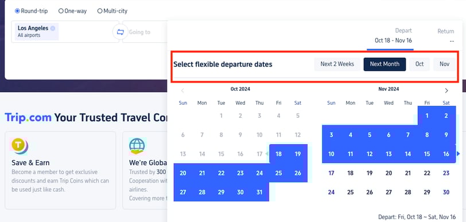Click the small arrow before October 18
466x222 pixels.
coord(267,153)
